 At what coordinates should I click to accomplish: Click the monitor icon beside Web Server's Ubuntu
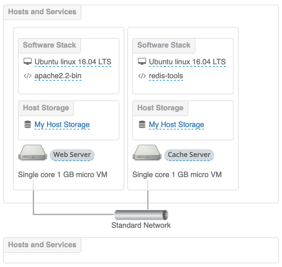28,61
